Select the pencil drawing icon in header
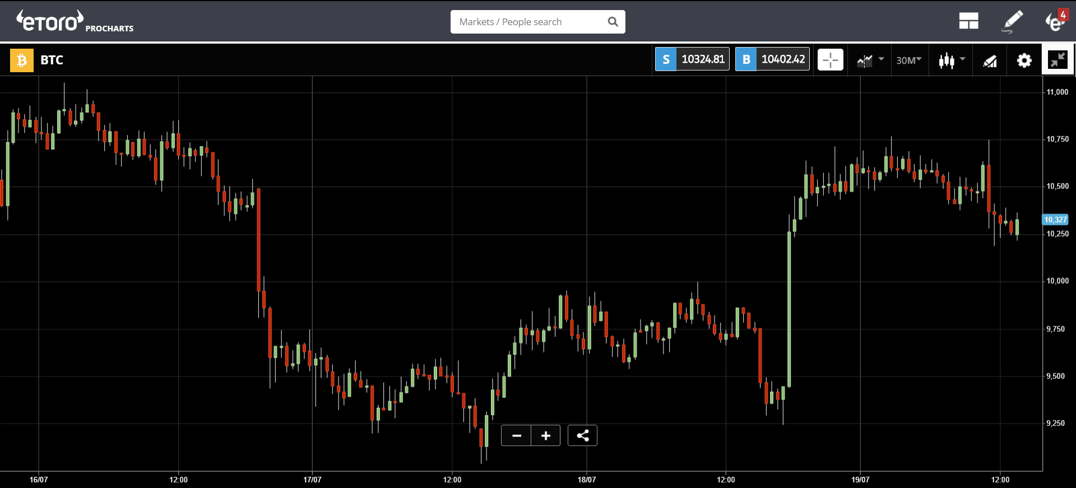1076x488 pixels. [1013, 21]
